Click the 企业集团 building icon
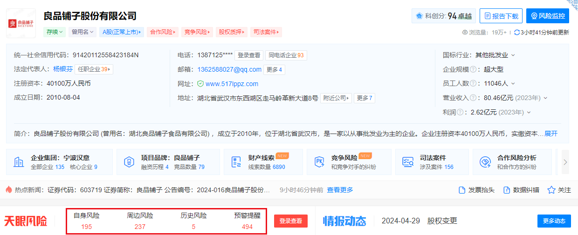 (x=19, y=162)
